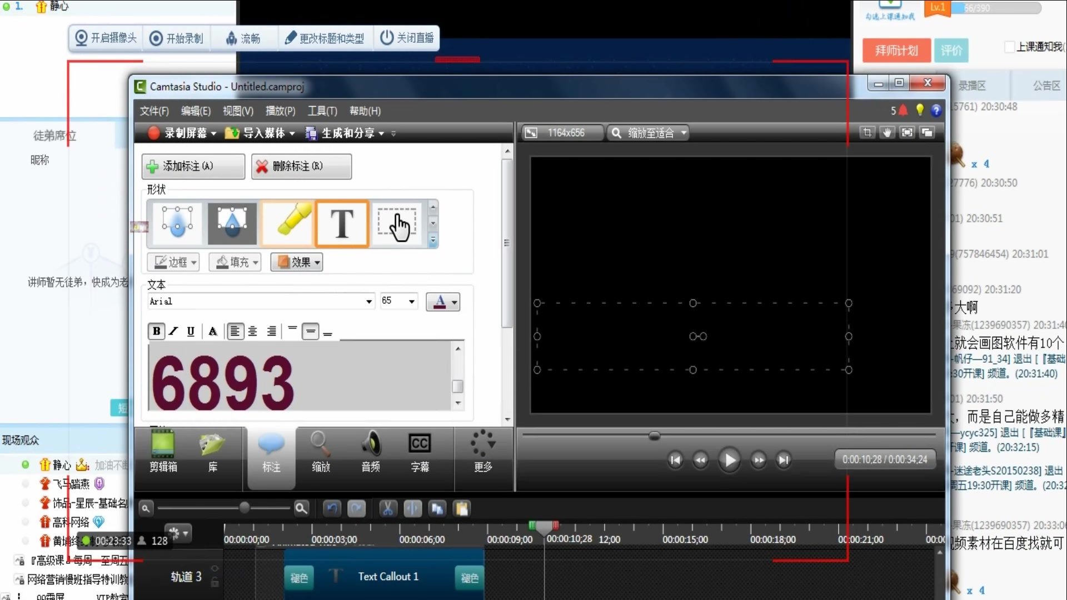Select the Text callout shape
Screen dimensions: 1067x600
point(342,224)
